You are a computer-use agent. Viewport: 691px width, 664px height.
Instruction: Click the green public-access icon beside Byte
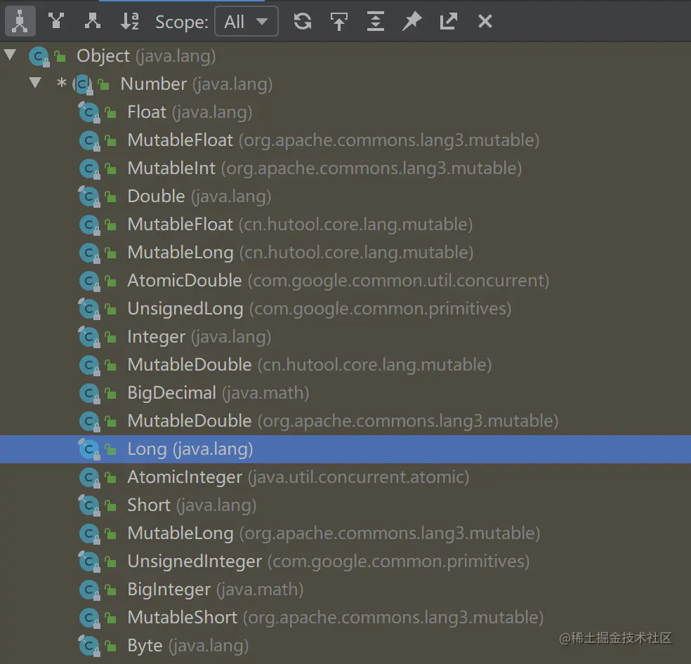[x=111, y=646]
